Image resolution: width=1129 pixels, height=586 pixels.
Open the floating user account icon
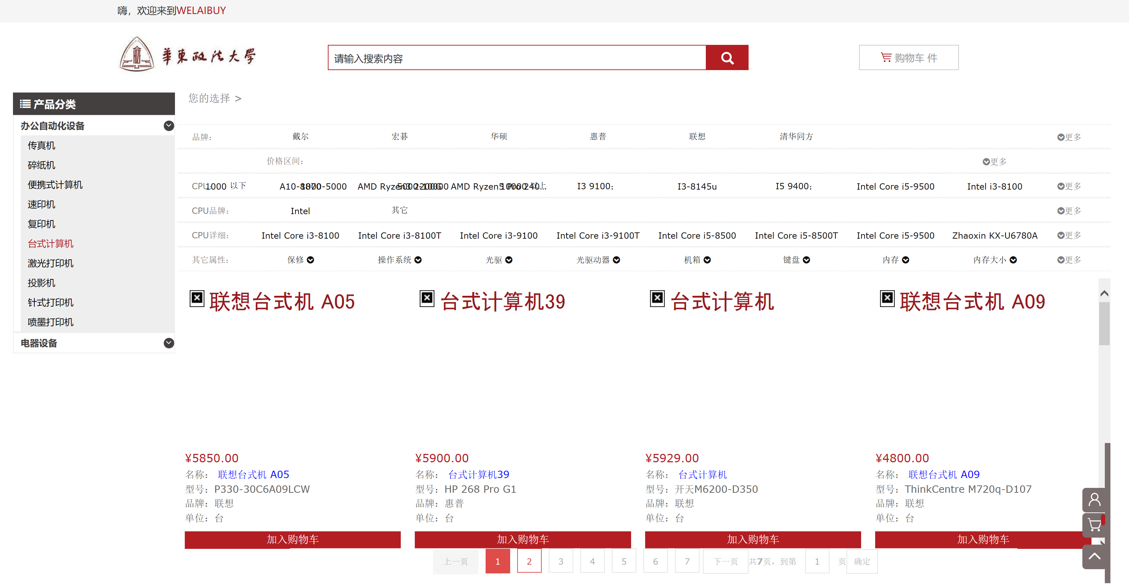pyautogui.click(x=1094, y=500)
